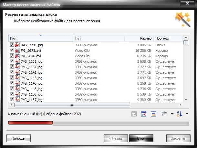Screen dimensions: 197x148
Task: Uncheck the IMG_1101.jpg checkbox
Action: 12,61
